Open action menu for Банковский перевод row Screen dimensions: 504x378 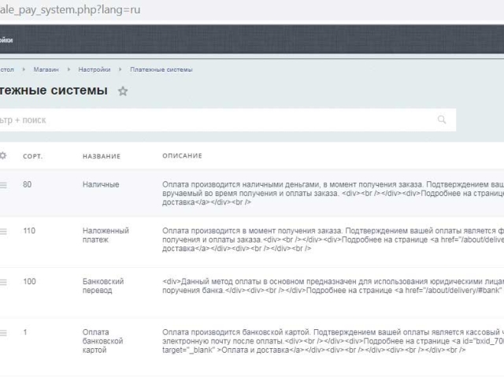(3, 282)
